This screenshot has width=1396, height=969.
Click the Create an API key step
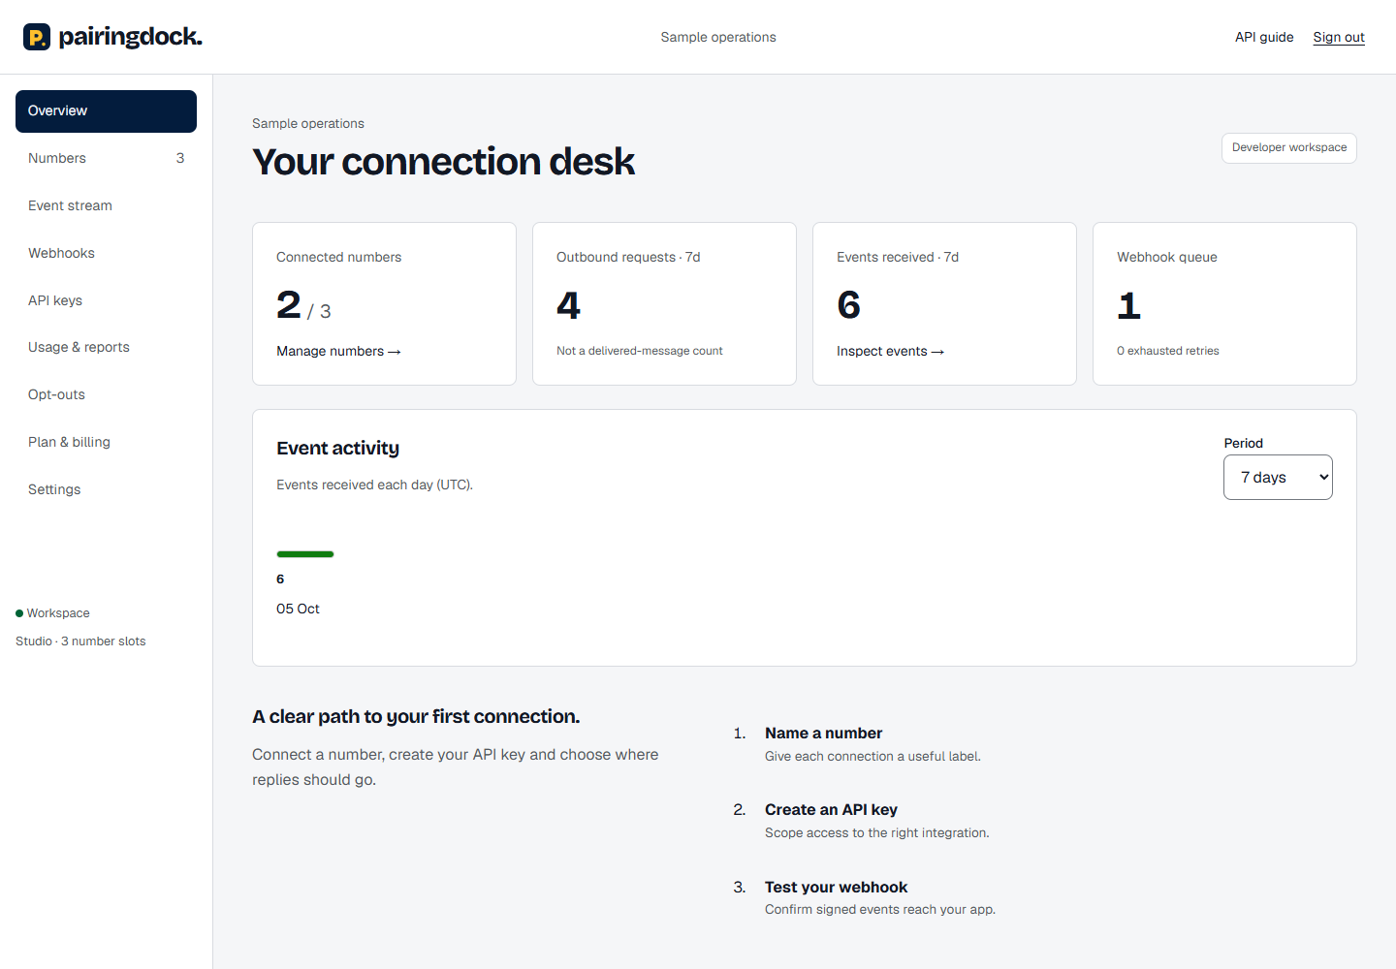click(x=831, y=810)
